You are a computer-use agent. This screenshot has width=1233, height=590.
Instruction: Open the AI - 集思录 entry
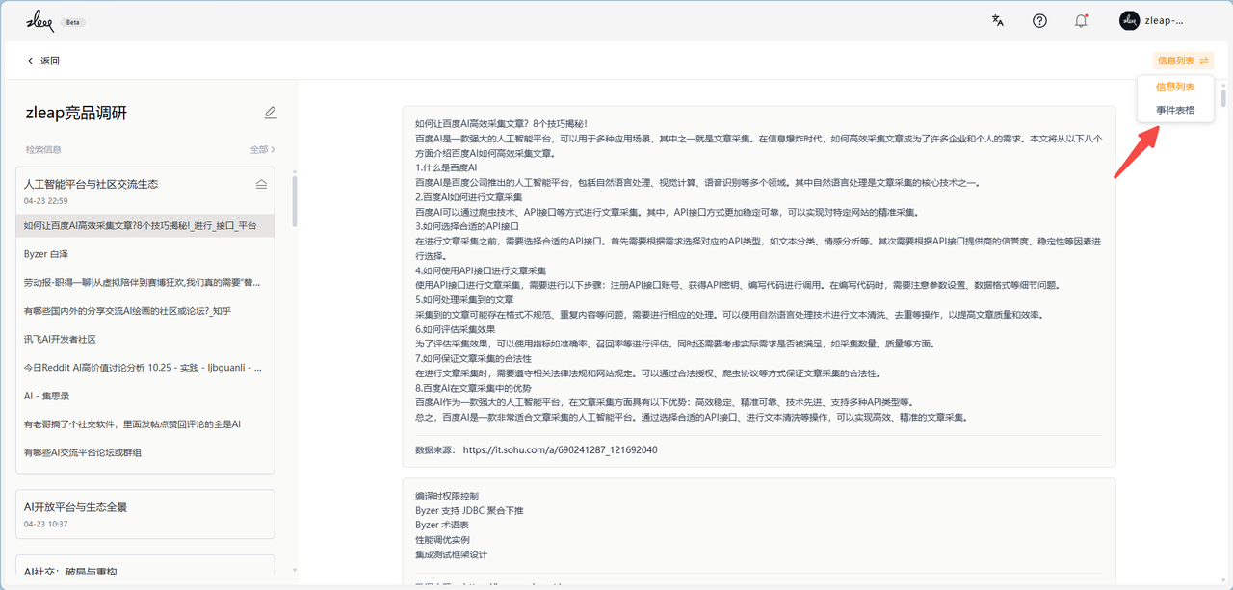145,396
